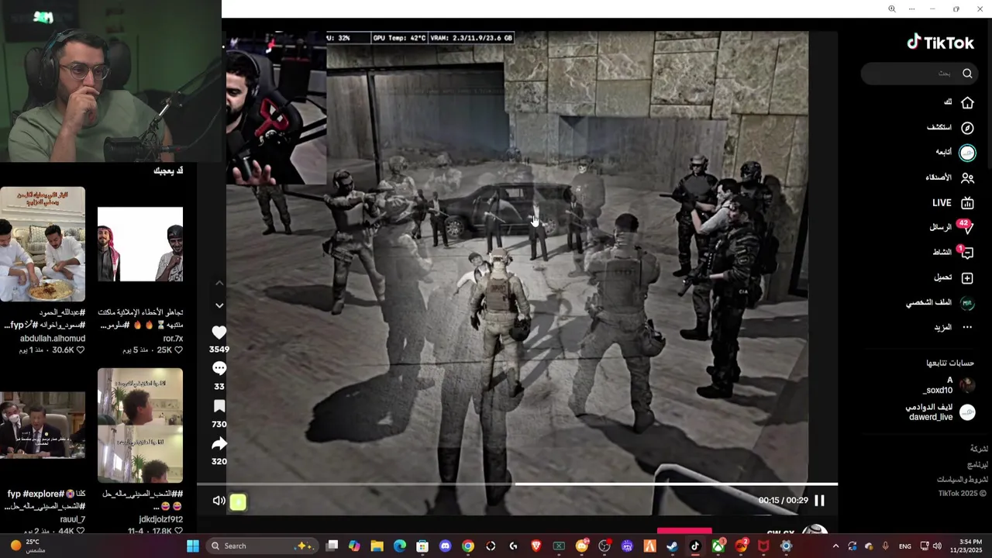Open the TikTok Home (لك) page
Image resolution: width=992 pixels, height=558 pixels.
(959, 102)
